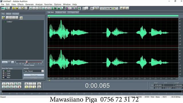Click the Undo toolbar icon

click(x=31, y=8)
